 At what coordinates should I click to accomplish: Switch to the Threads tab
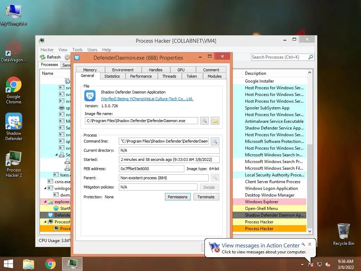(x=169, y=76)
